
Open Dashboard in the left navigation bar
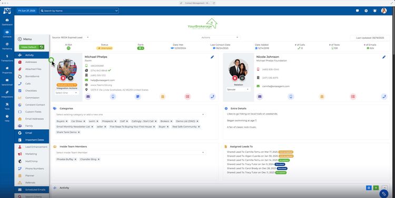click(x=7, y=22)
